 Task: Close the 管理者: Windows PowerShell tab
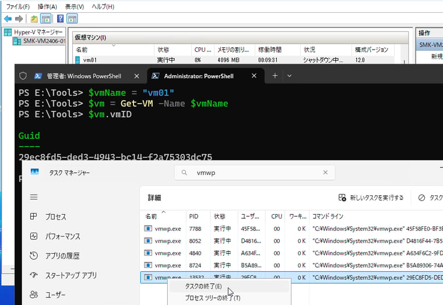click(x=137, y=76)
